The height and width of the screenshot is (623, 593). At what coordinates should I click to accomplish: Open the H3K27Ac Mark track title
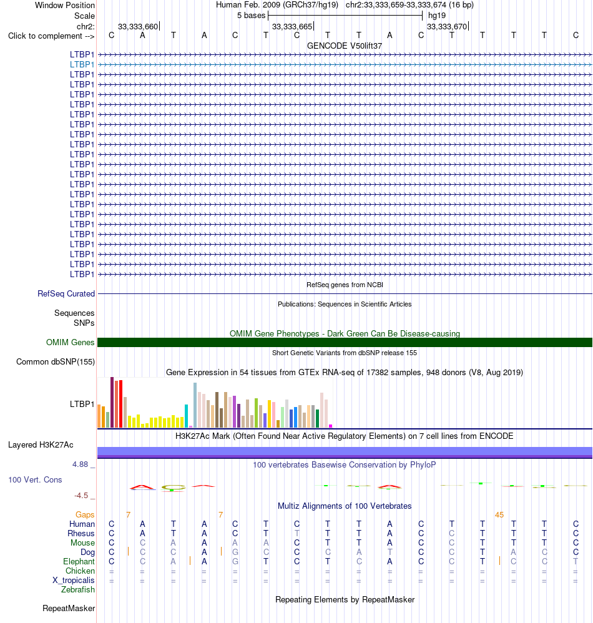click(x=345, y=436)
